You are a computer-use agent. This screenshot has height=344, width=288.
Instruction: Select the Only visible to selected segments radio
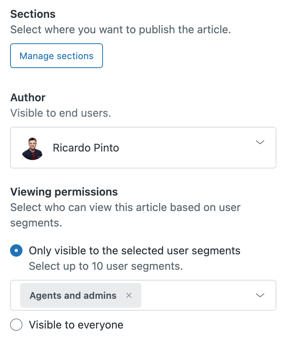pos(16,251)
